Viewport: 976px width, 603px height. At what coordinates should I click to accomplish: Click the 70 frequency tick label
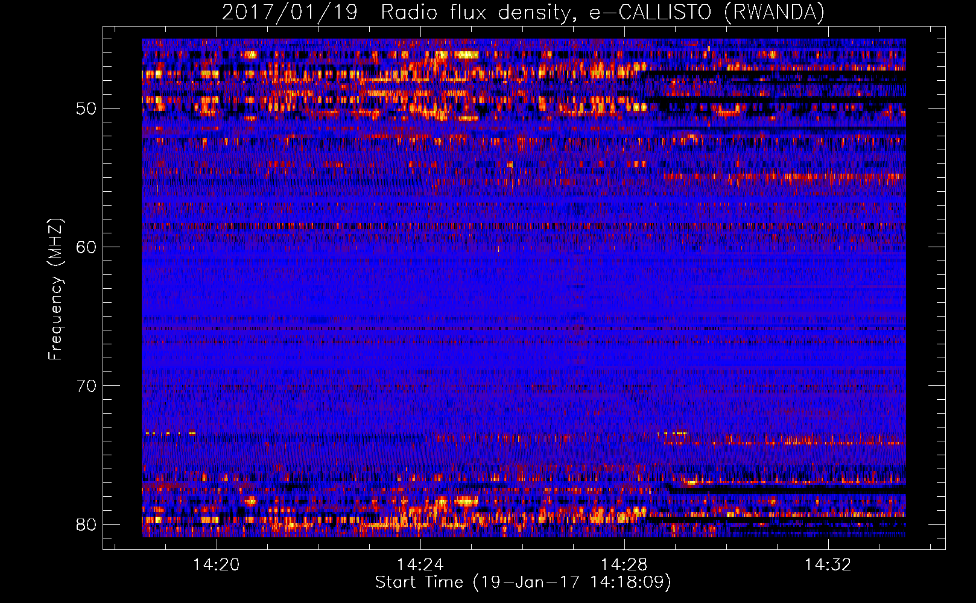pos(86,386)
